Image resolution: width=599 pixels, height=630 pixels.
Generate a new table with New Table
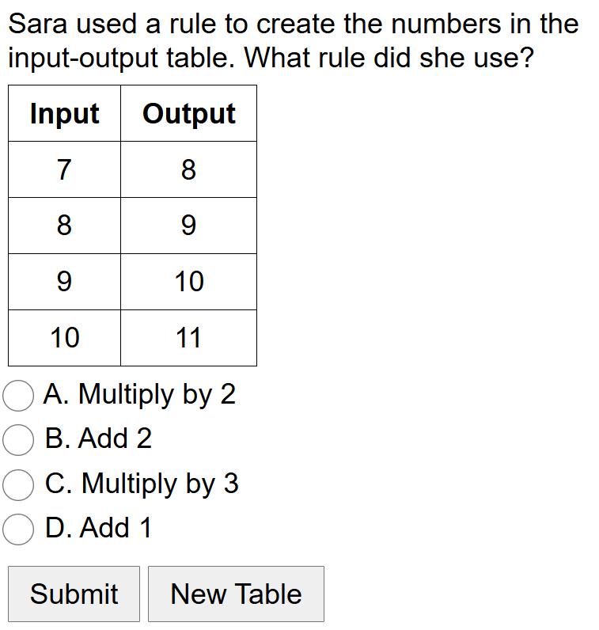(x=236, y=594)
